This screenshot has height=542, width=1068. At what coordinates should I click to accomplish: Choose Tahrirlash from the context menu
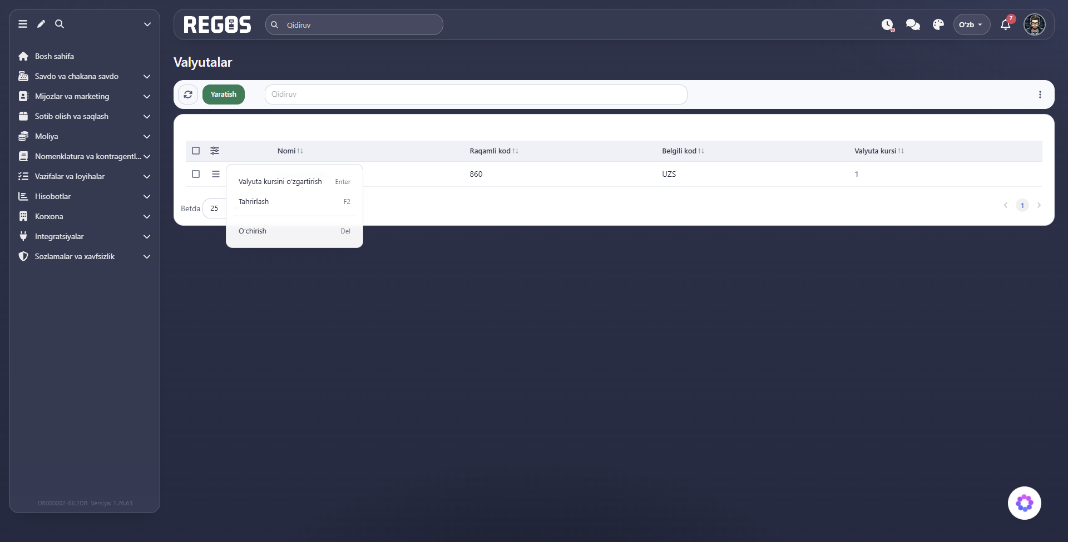294,202
